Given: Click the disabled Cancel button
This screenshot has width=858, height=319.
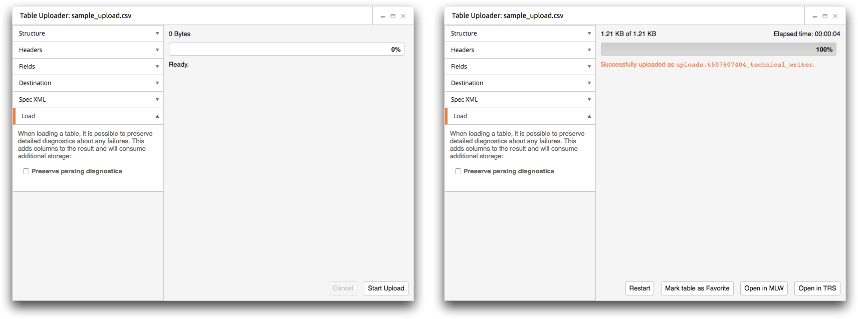Looking at the screenshot, I should [343, 288].
